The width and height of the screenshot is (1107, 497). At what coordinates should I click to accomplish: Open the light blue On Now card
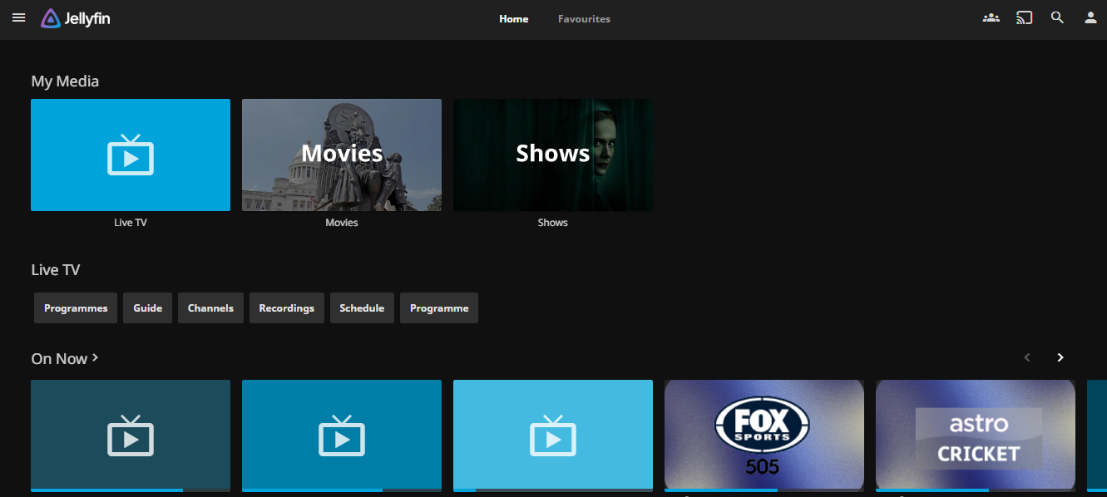[553, 435]
